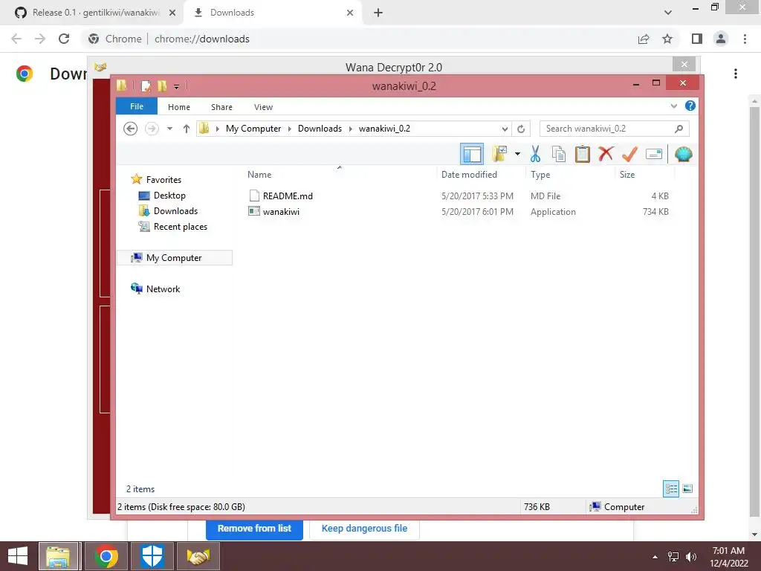Open the Home ribbon tab
This screenshot has height=571, width=761.
pos(179,107)
